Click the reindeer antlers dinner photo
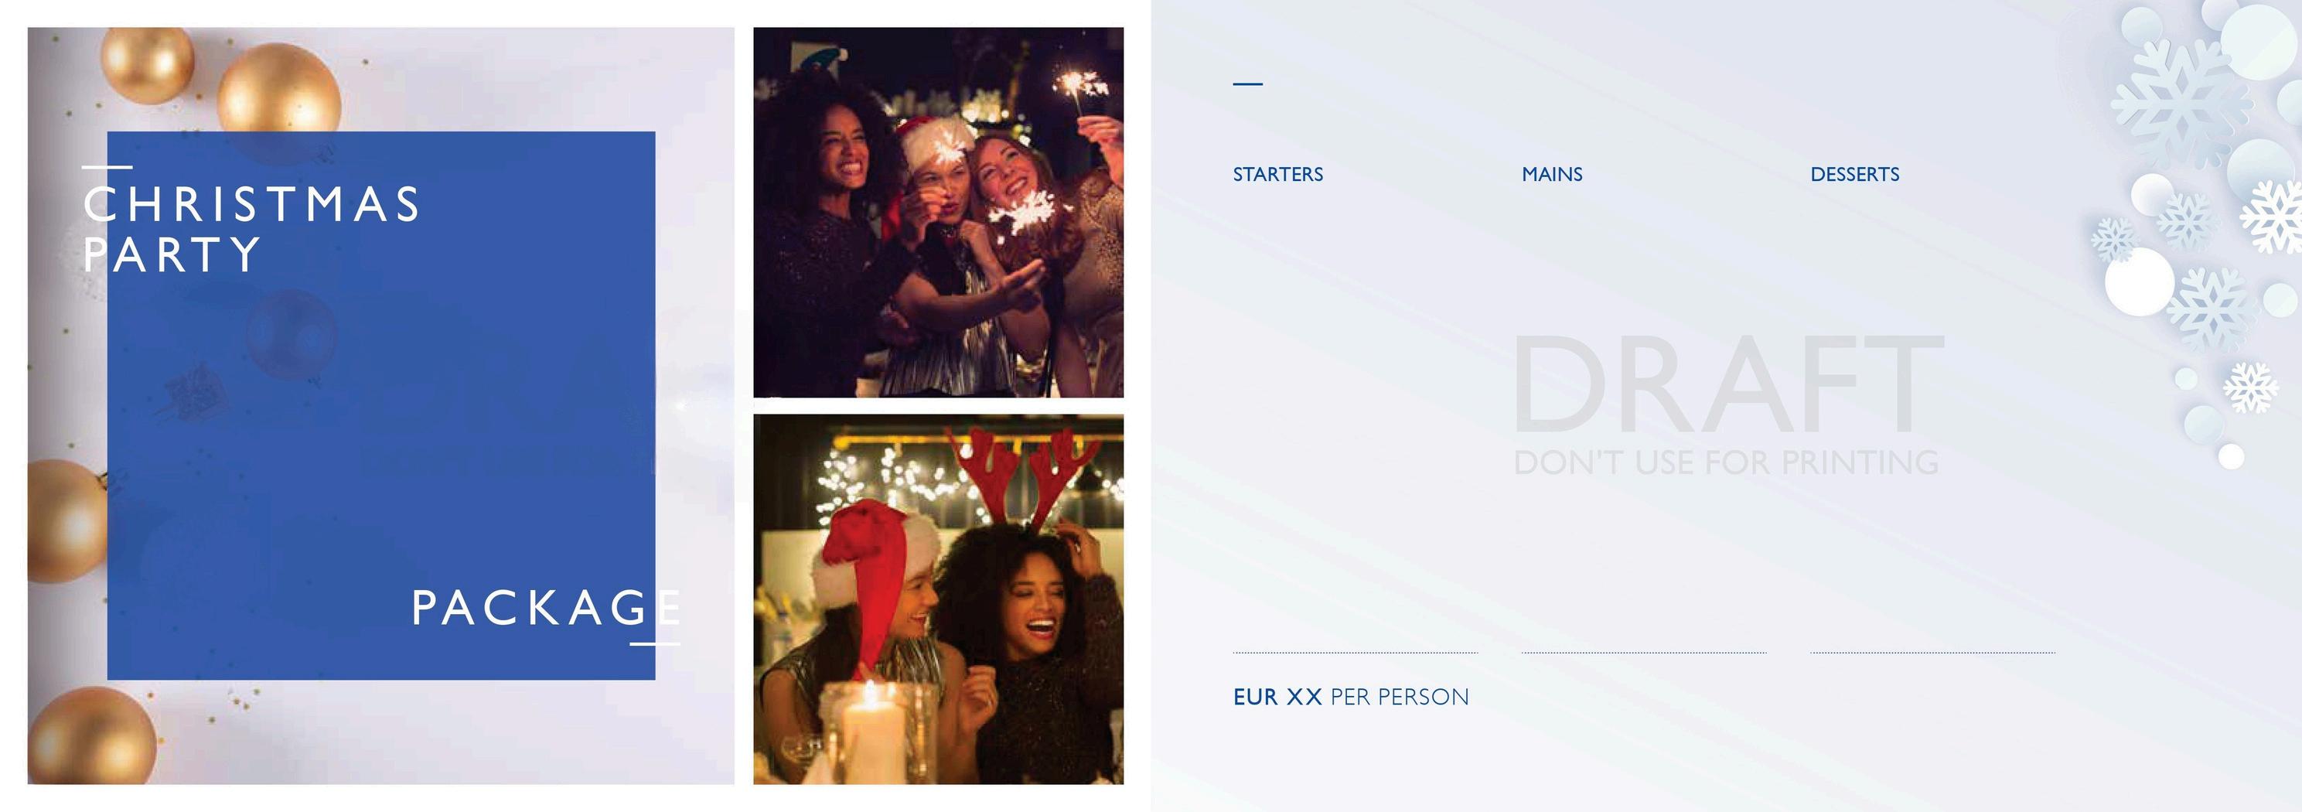 pos(938,599)
